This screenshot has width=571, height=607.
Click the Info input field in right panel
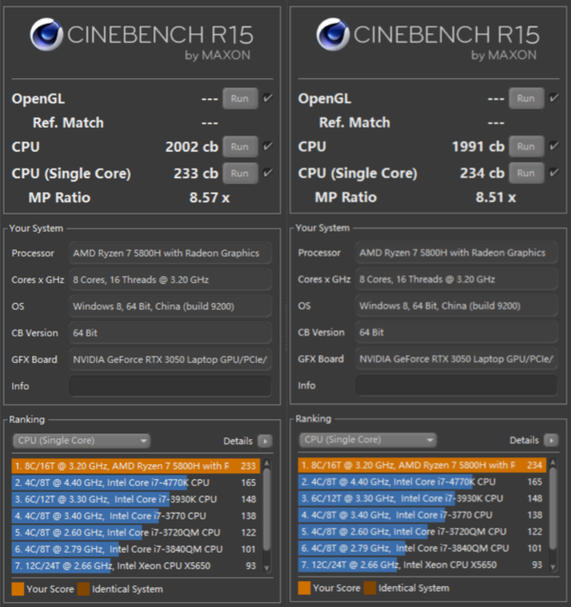(x=457, y=385)
